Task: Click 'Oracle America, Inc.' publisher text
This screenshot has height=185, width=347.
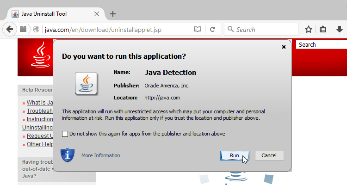Action: click(167, 86)
